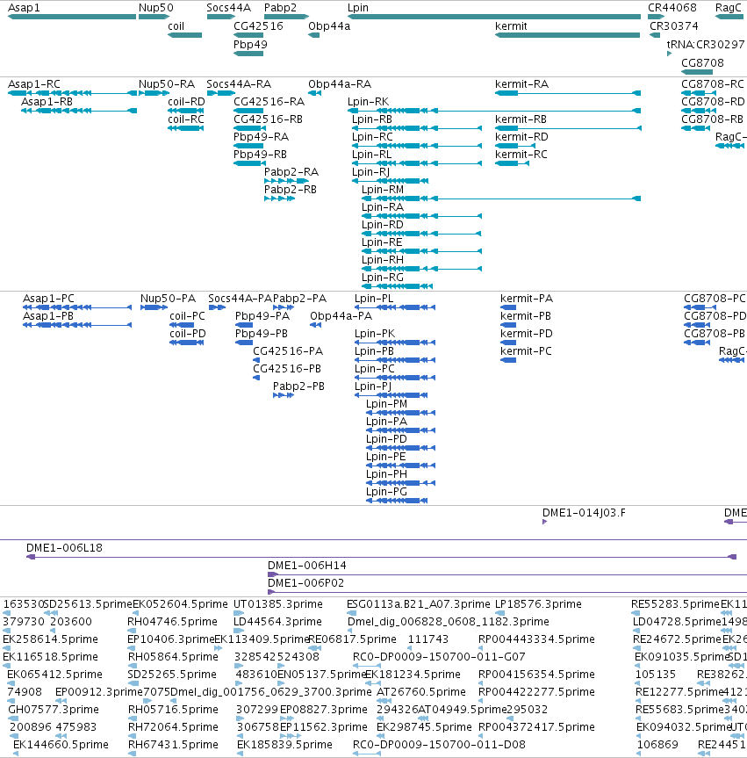Click the Obp44a-PA protein label
The width and height of the screenshot is (747, 758).
(341, 316)
